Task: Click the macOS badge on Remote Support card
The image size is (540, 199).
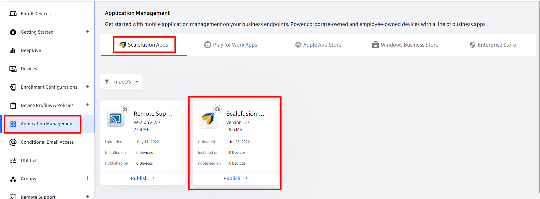Action: click(125, 109)
